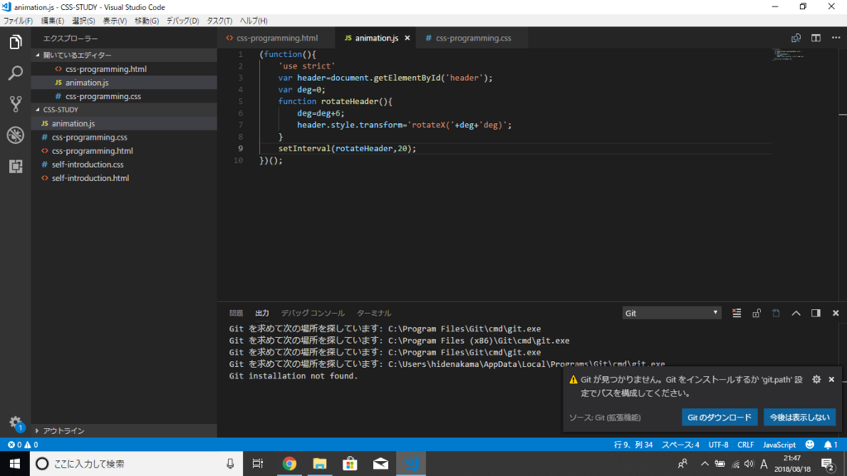This screenshot has width=847, height=476.
Task: Open the Windows Start menu
Action: [15, 464]
